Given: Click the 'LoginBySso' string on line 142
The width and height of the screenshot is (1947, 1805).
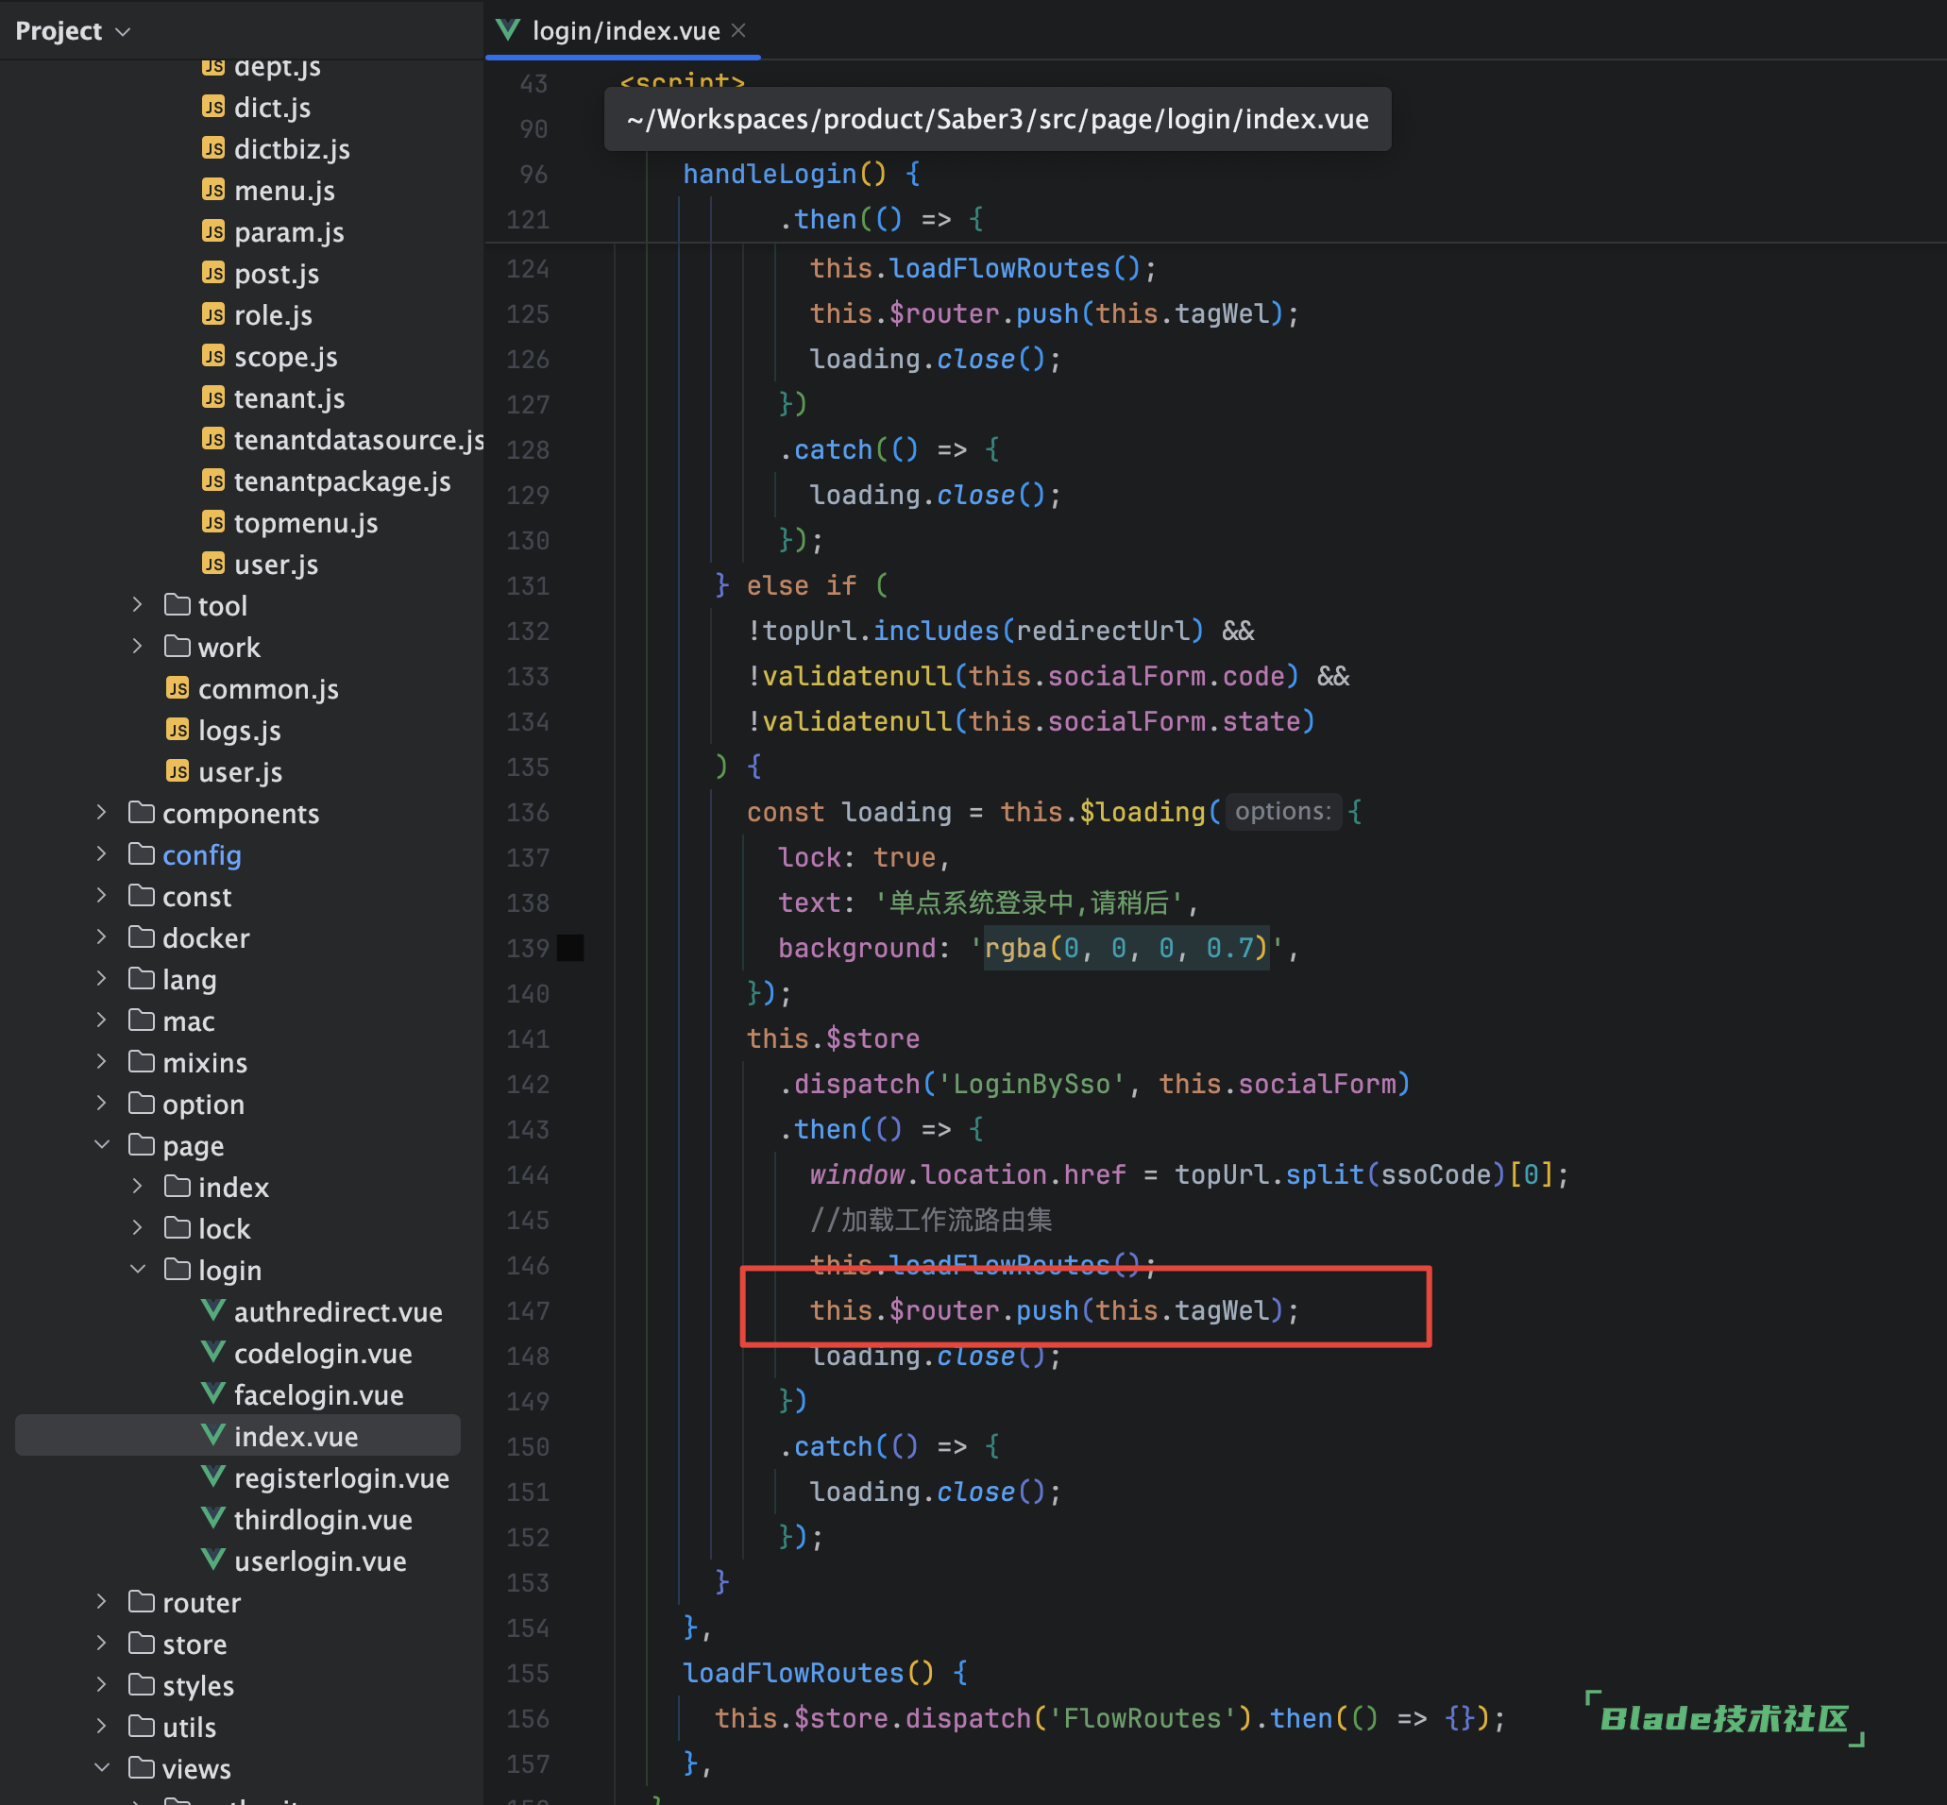Looking at the screenshot, I should (x=1031, y=1084).
